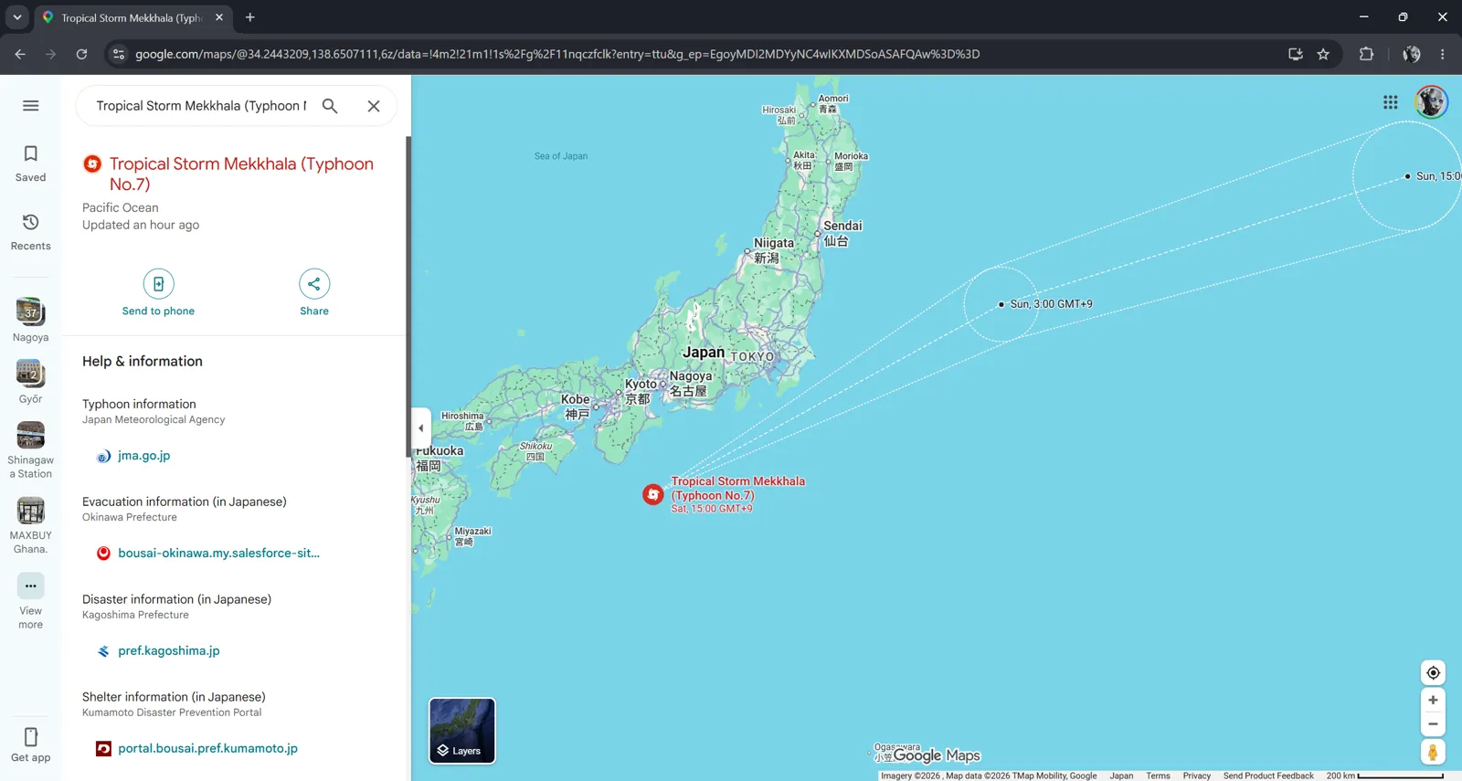Zoom out on the map

point(1433,724)
